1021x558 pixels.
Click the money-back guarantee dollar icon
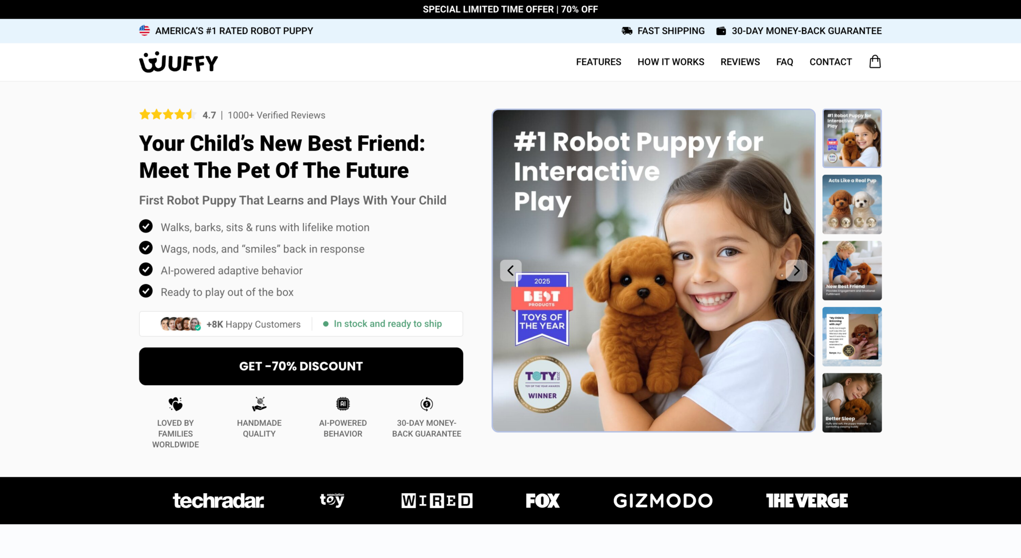[426, 404]
